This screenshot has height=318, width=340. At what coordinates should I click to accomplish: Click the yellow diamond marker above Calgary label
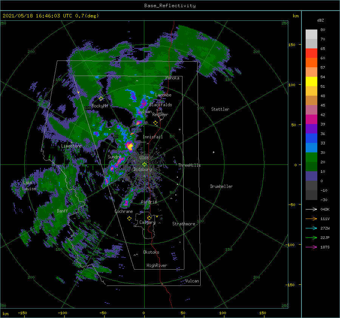coord(149,218)
